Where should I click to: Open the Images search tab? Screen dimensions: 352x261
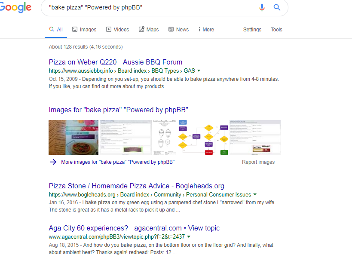pos(84,29)
